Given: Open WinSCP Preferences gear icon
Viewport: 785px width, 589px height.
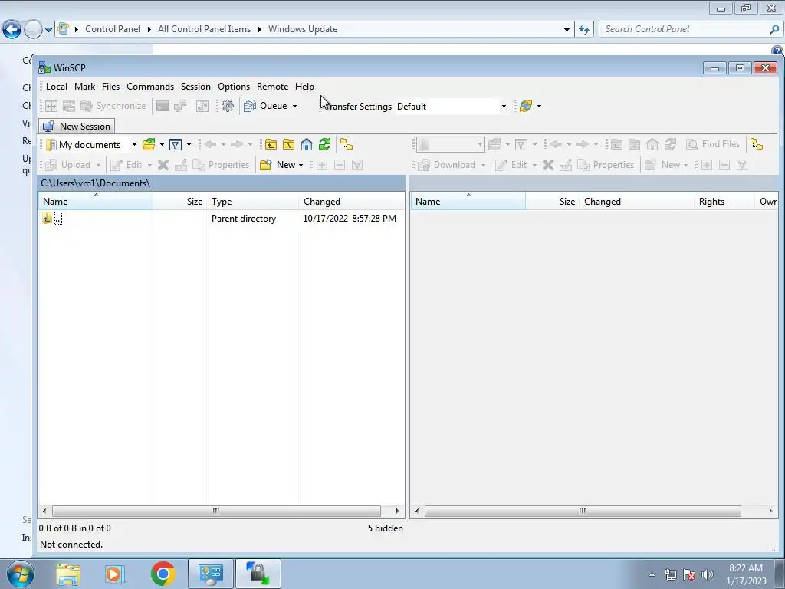Looking at the screenshot, I should point(227,106).
